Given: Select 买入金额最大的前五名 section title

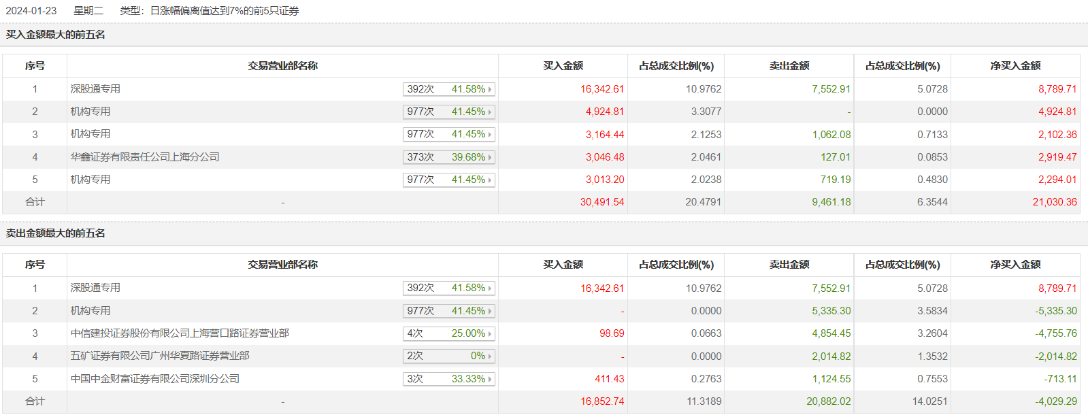Looking at the screenshot, I should click(56, 35).
